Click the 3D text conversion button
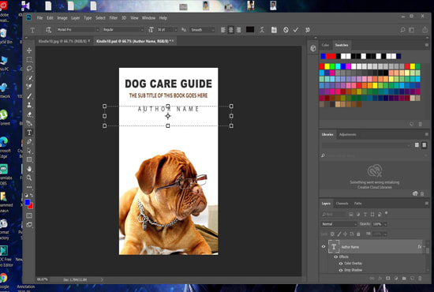434x292 pixels. [308, 30]
